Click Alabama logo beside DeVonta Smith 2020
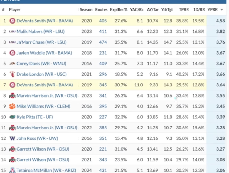 point(12,21)
